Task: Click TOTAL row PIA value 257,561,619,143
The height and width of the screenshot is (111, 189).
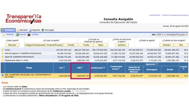Action: pyautogui.click(x=64, y=50)
